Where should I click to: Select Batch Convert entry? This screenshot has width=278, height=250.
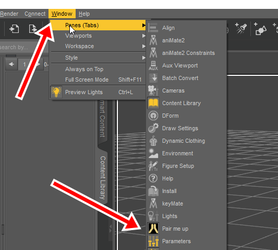click(187, 78)
